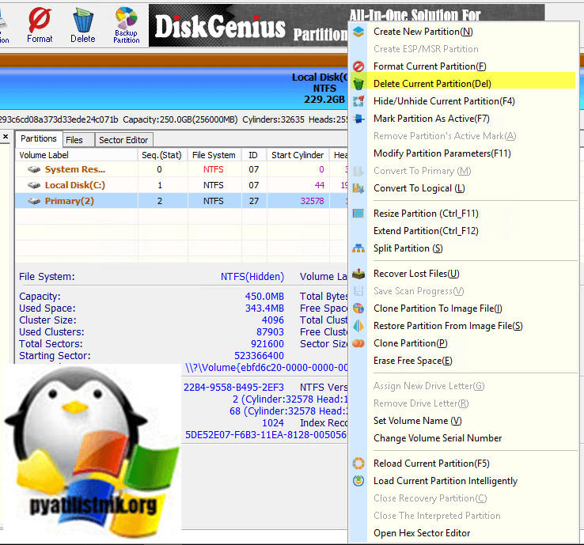The height and width of the screenshot is (545, 584).
Task: Click the ID column header
Action: [254, 155]
